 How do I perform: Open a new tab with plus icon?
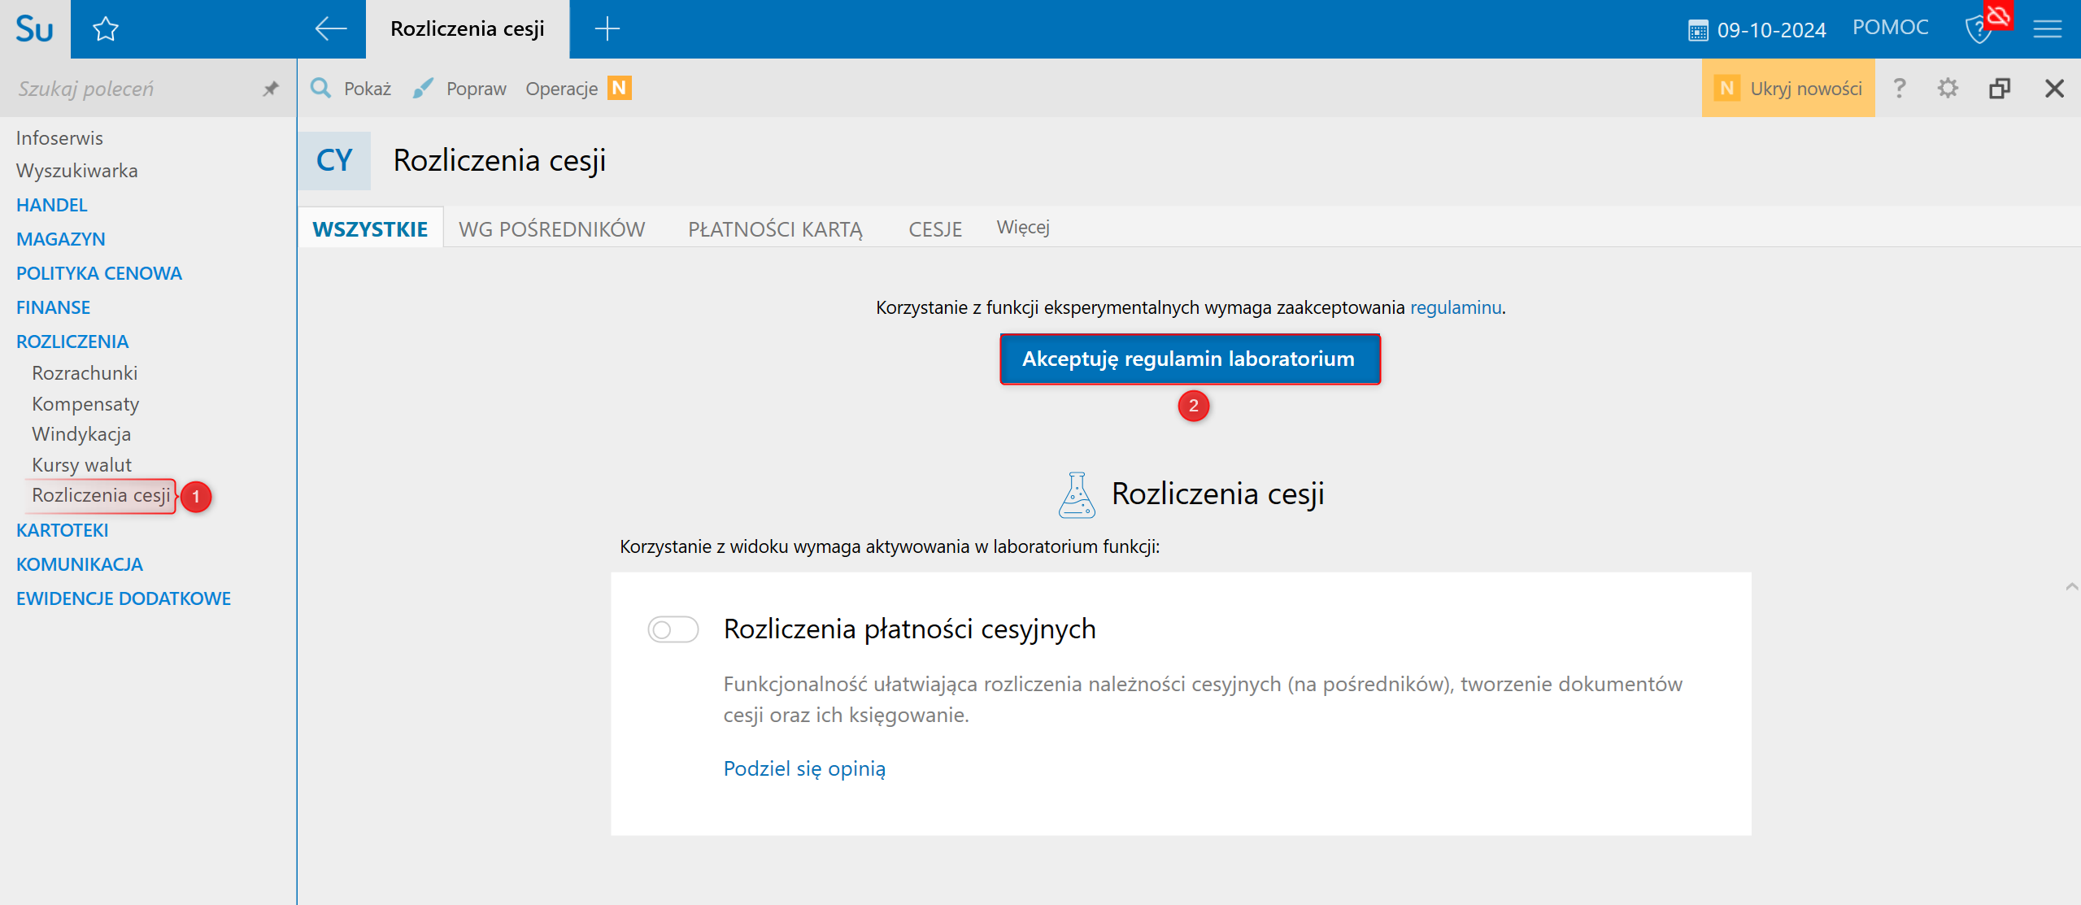[607, 29]
